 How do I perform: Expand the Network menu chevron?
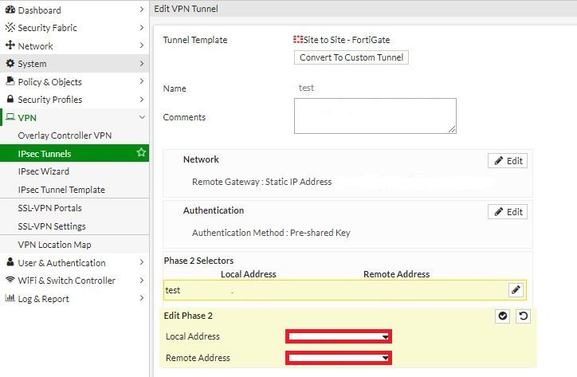(x=142, y=45)
